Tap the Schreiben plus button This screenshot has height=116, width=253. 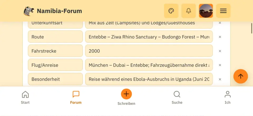click(x=126, y=94)
